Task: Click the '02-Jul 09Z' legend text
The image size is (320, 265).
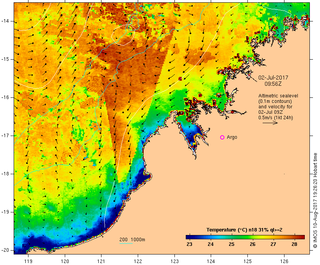Action: (x=270, y=112)
